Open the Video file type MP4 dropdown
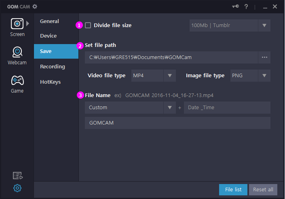 point(153,76)
